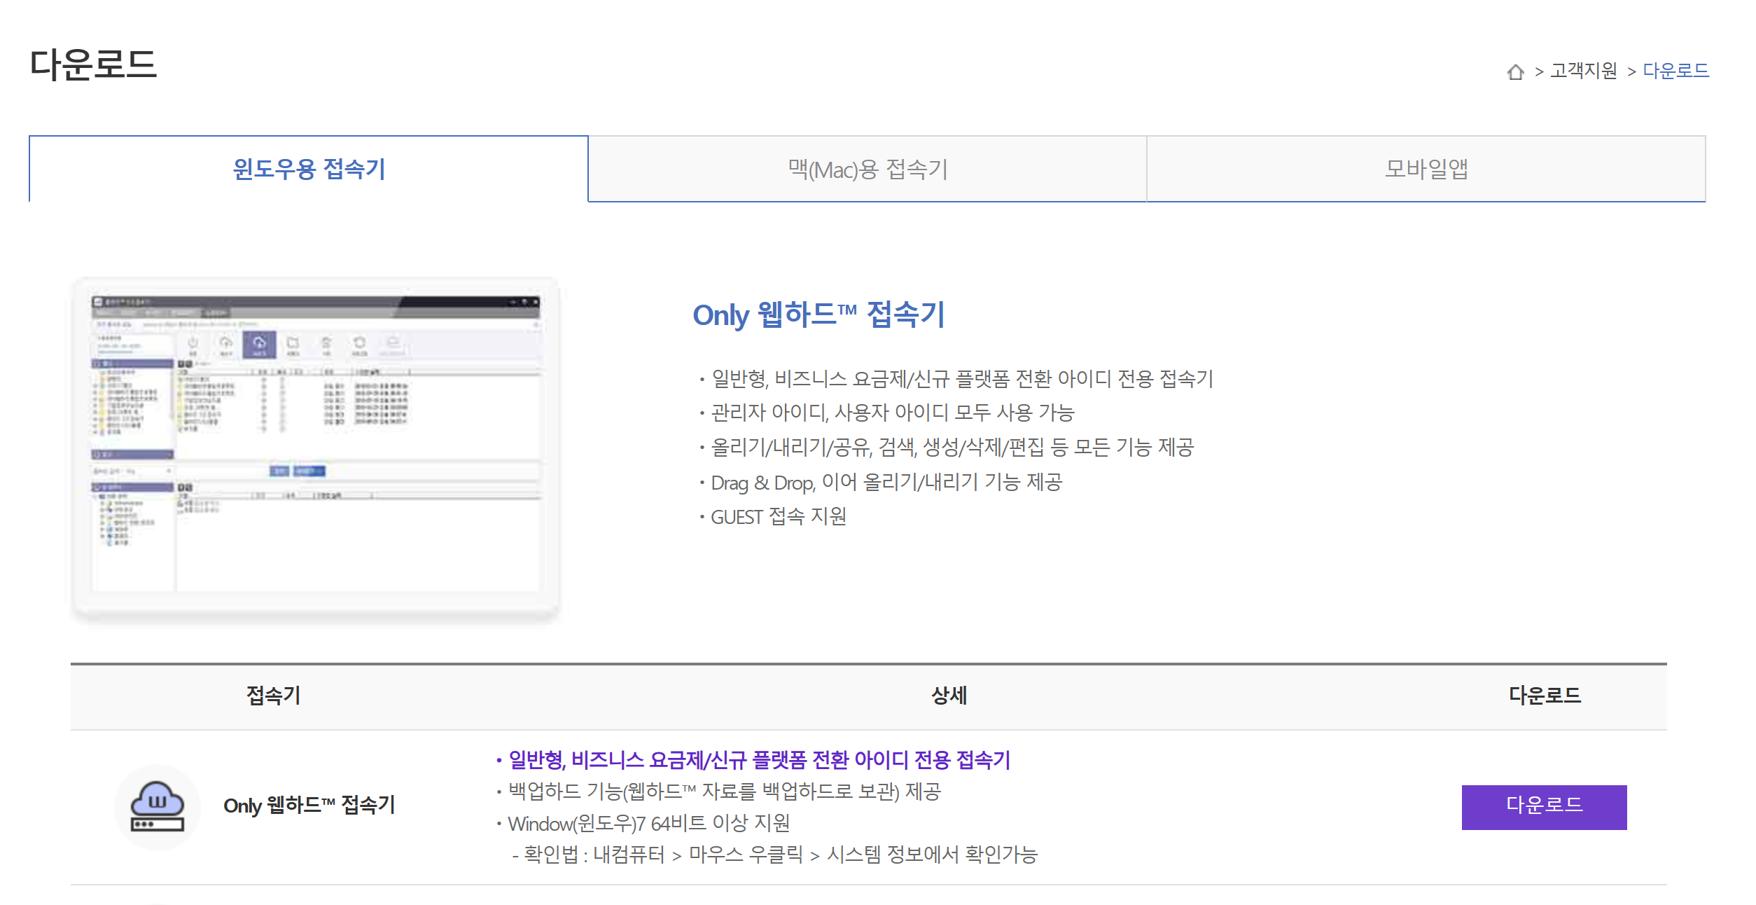
Task: Click the 다운로드 page title heading
Action: [x=93, y=64]
